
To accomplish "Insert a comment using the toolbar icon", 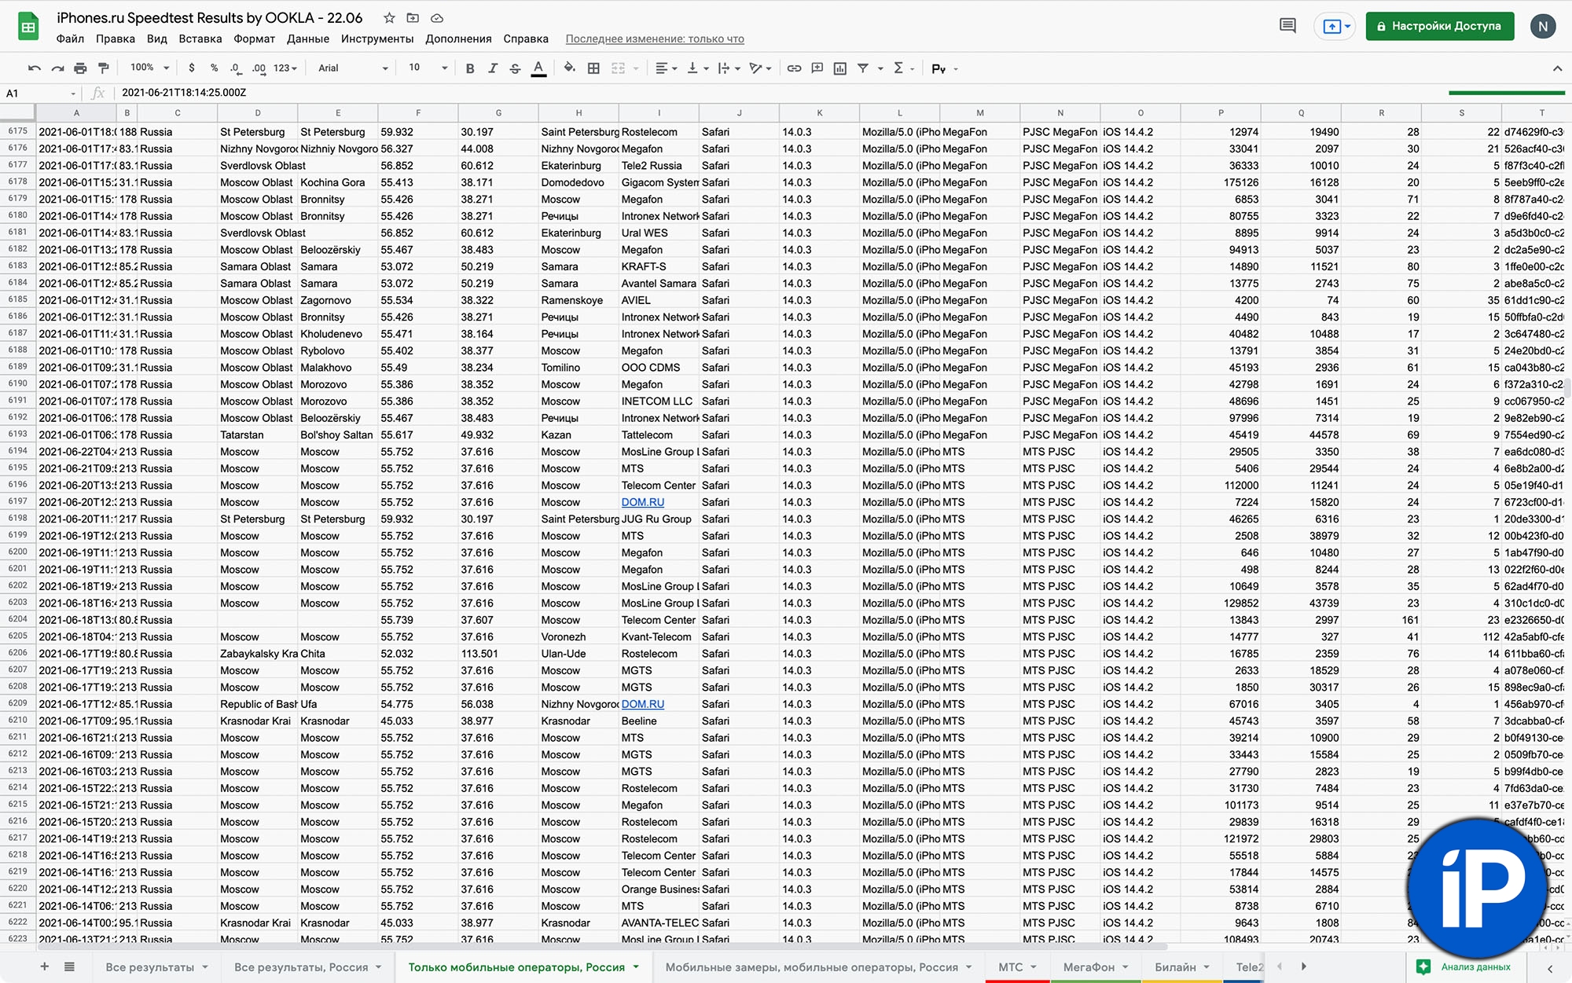I will click(x=817, y=68).
